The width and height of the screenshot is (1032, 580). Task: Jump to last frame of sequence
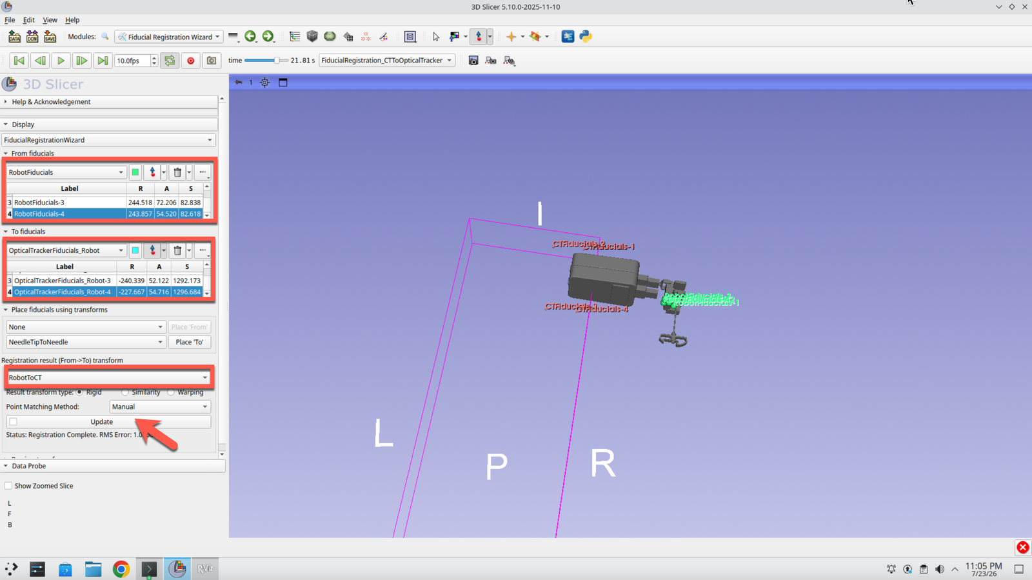click(x=102, y=61)
